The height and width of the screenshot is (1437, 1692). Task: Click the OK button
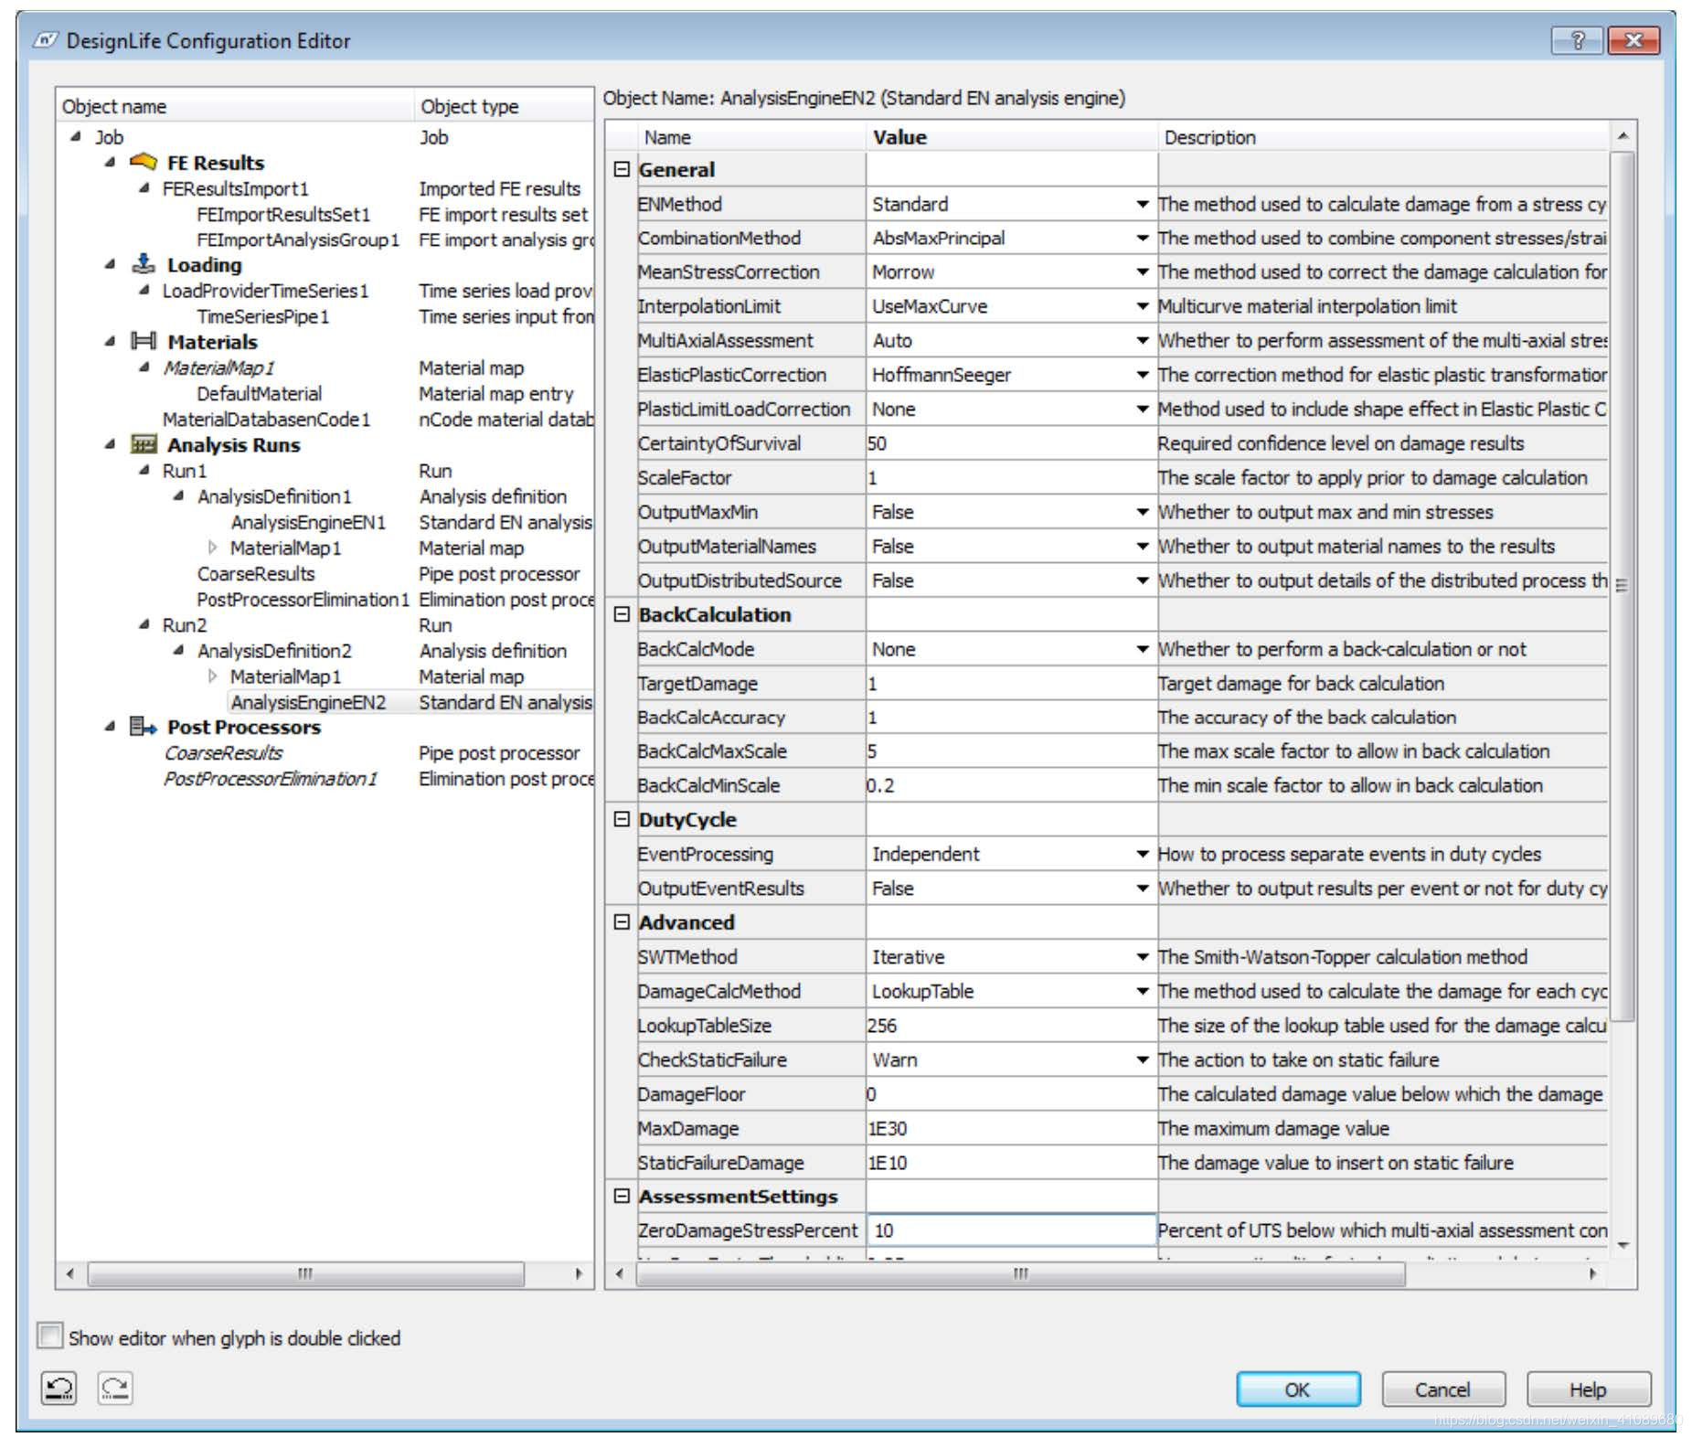coord(1298,1389)
